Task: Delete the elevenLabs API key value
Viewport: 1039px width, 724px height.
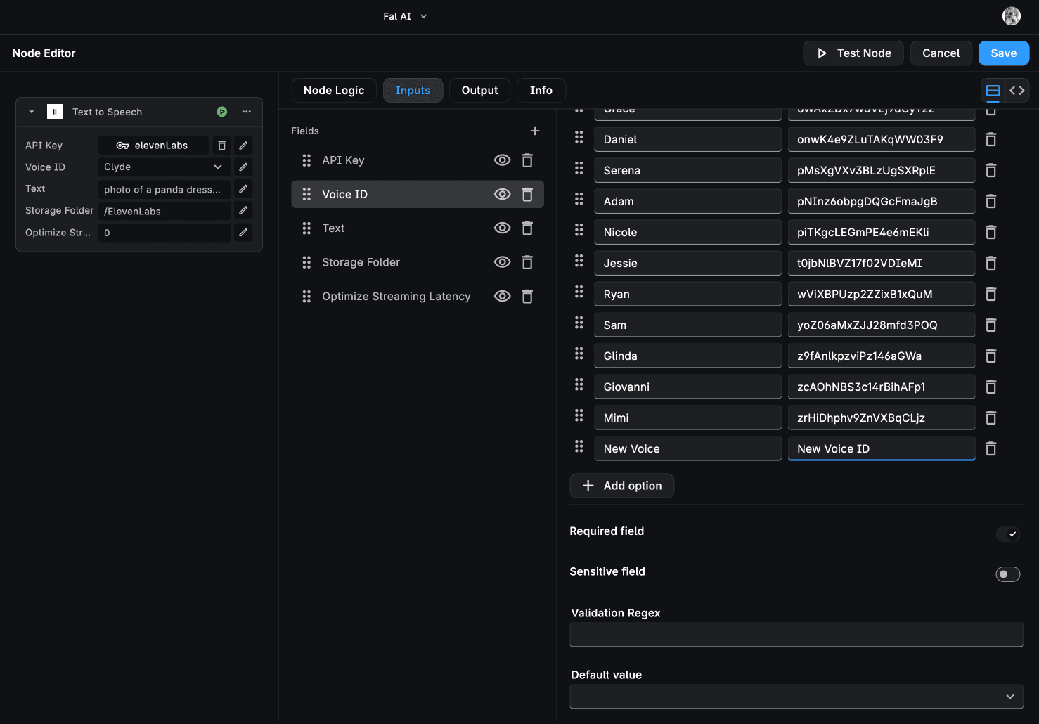Action: tap(221, 146)
